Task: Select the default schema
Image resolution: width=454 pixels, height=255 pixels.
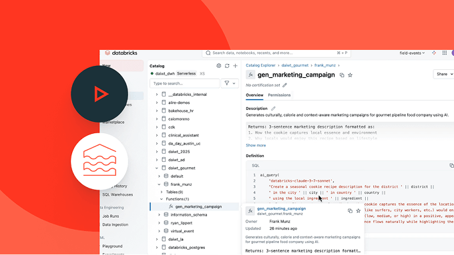Action: (177, 176)
